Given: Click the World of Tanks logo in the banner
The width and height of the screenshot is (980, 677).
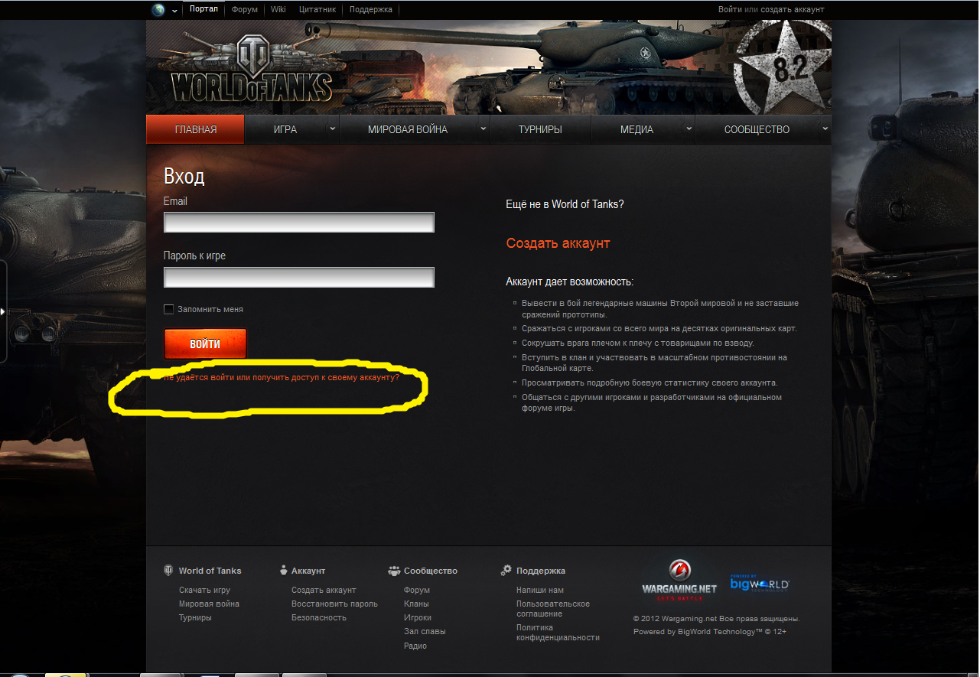Looking at the screenshot, I should pyautogui.click(x=252, y=69).
